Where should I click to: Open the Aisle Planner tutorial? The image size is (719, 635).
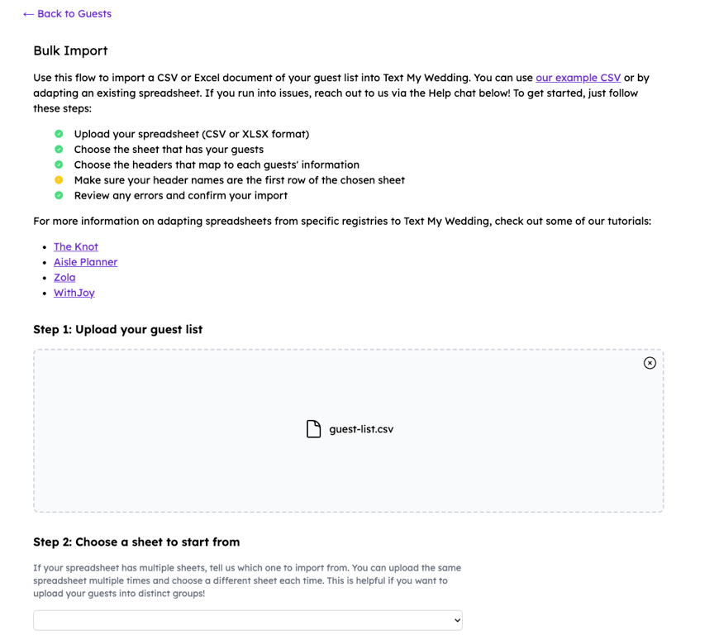point(85,262)
